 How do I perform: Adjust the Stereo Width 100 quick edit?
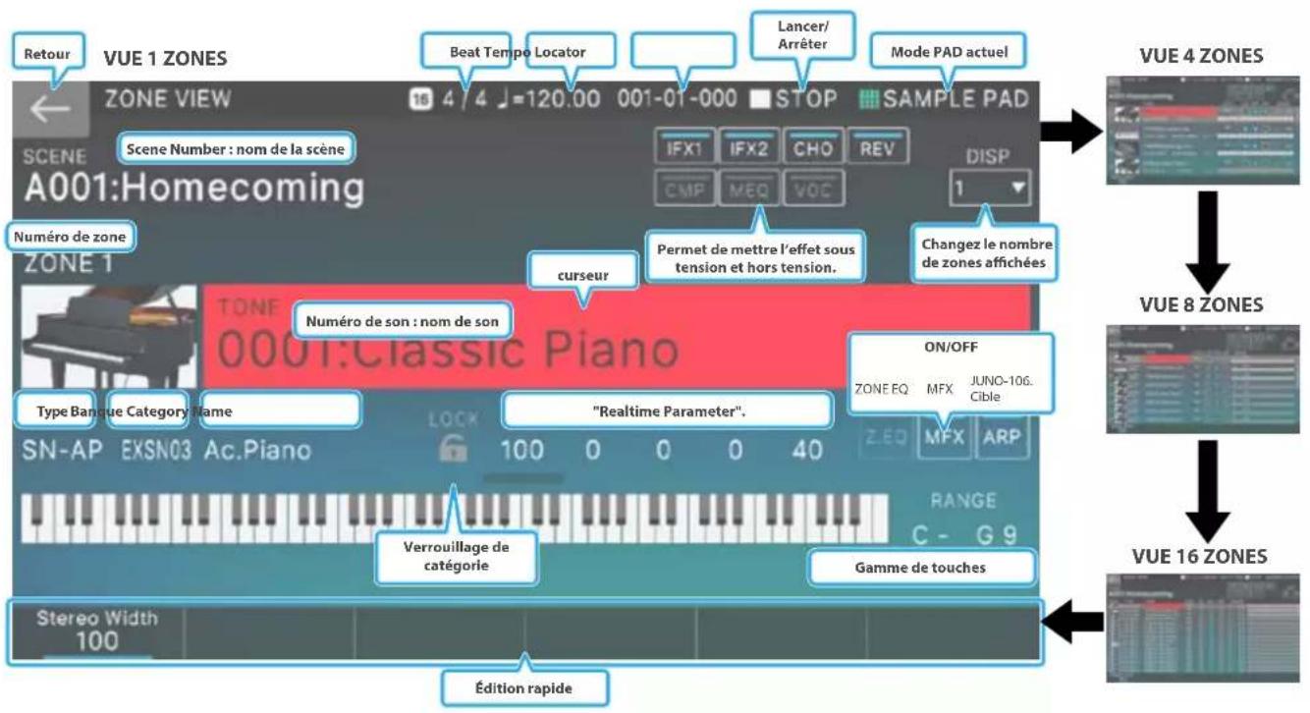tap(98, 631)
